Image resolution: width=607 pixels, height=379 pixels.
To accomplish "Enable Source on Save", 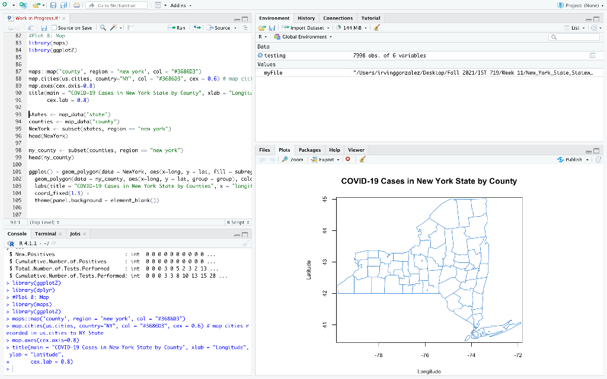I will [x=53, y=28].
